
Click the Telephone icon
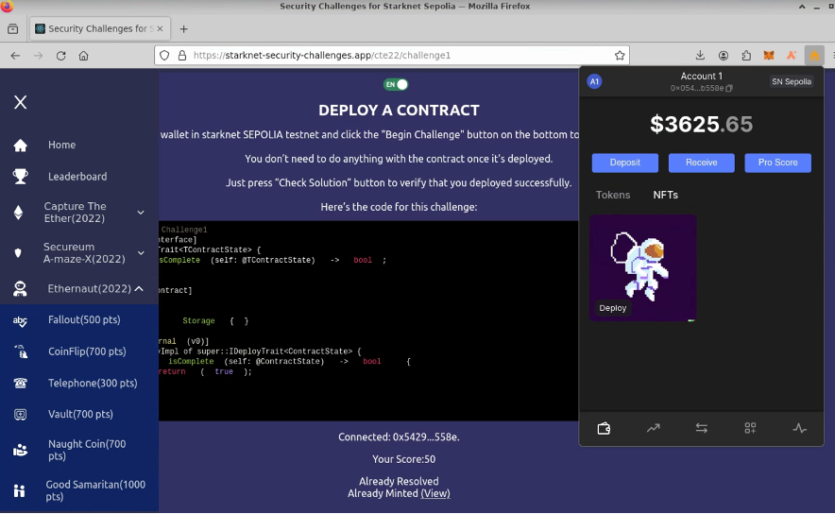20,383
